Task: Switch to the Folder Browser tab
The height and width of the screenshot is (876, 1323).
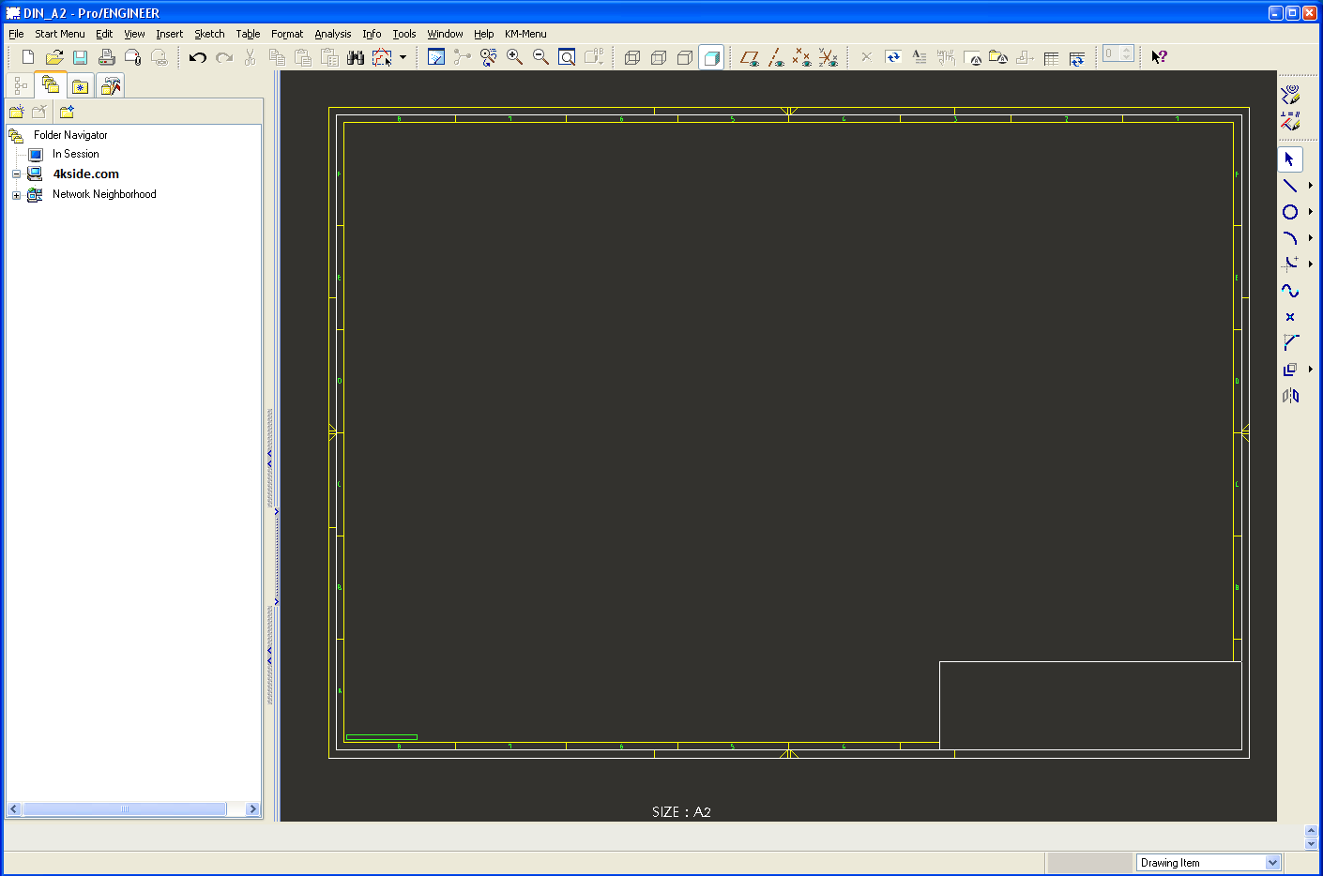Action: [x=51, y=85]
